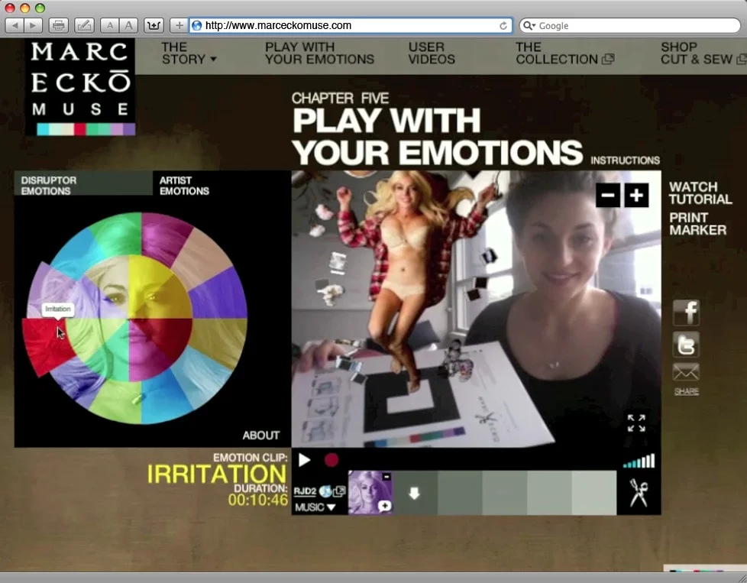Open the Instructions link
747x583 pixels.
[x=625, y=160]
